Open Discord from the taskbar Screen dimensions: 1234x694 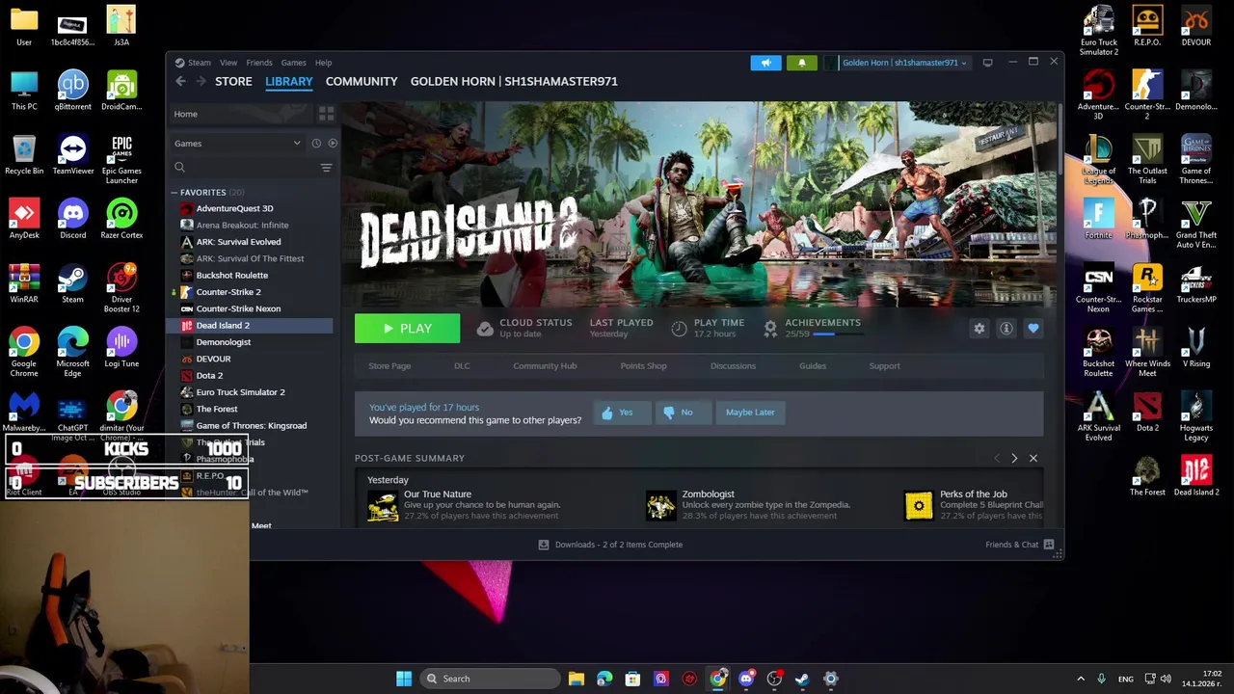pyautogui.click(x=746, y=679)
